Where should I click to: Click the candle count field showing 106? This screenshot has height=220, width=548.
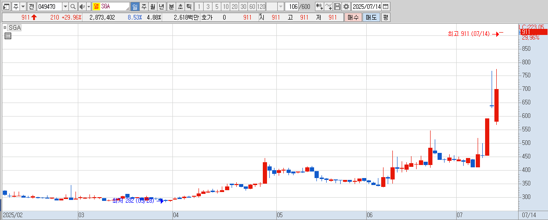292,7
